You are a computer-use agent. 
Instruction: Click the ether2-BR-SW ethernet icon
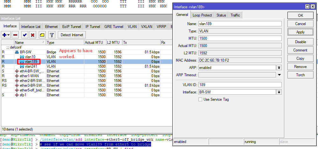[x=17, y=81]
